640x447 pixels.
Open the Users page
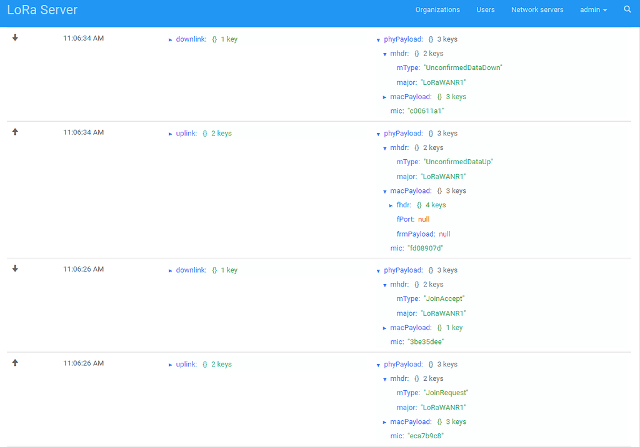point(486,9)
